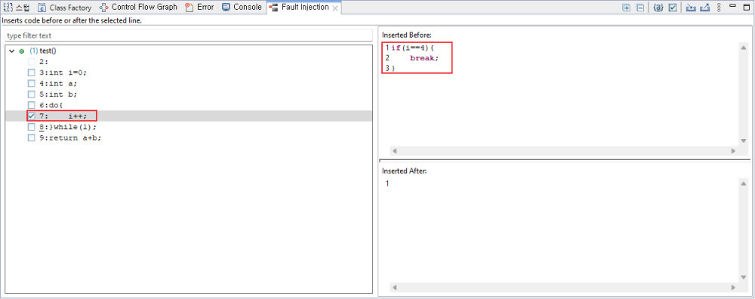
Task: Select the '3:int i=0;' line text
Action: tap(63, 72)
